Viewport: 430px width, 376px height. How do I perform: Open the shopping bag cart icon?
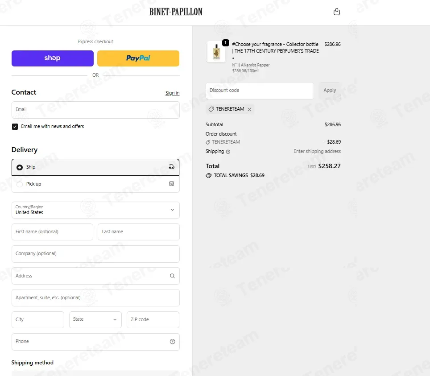[336, 12]
